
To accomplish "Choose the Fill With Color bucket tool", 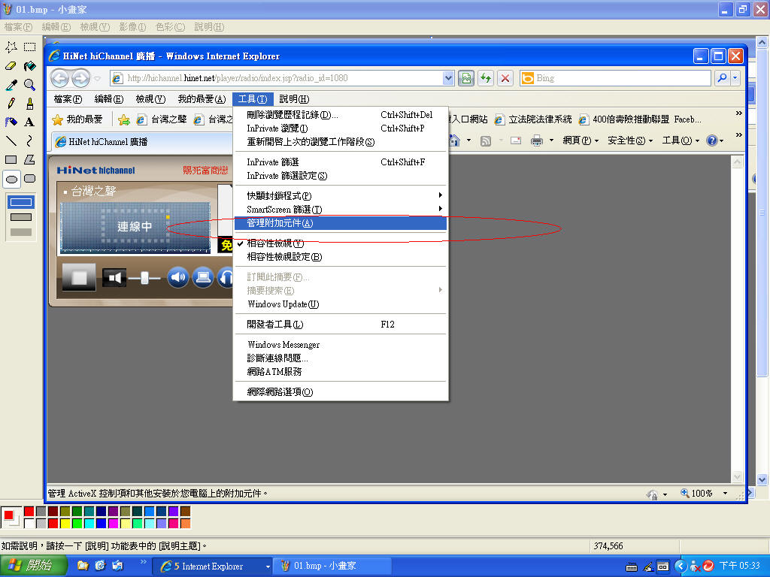I will 30,66.
